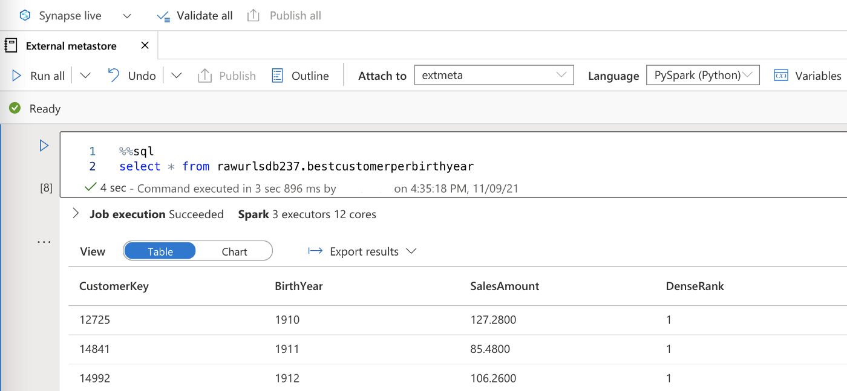Viewport: 847px width, 391px height.
Task: Switch results view to Chart
Action: [234, 251]
